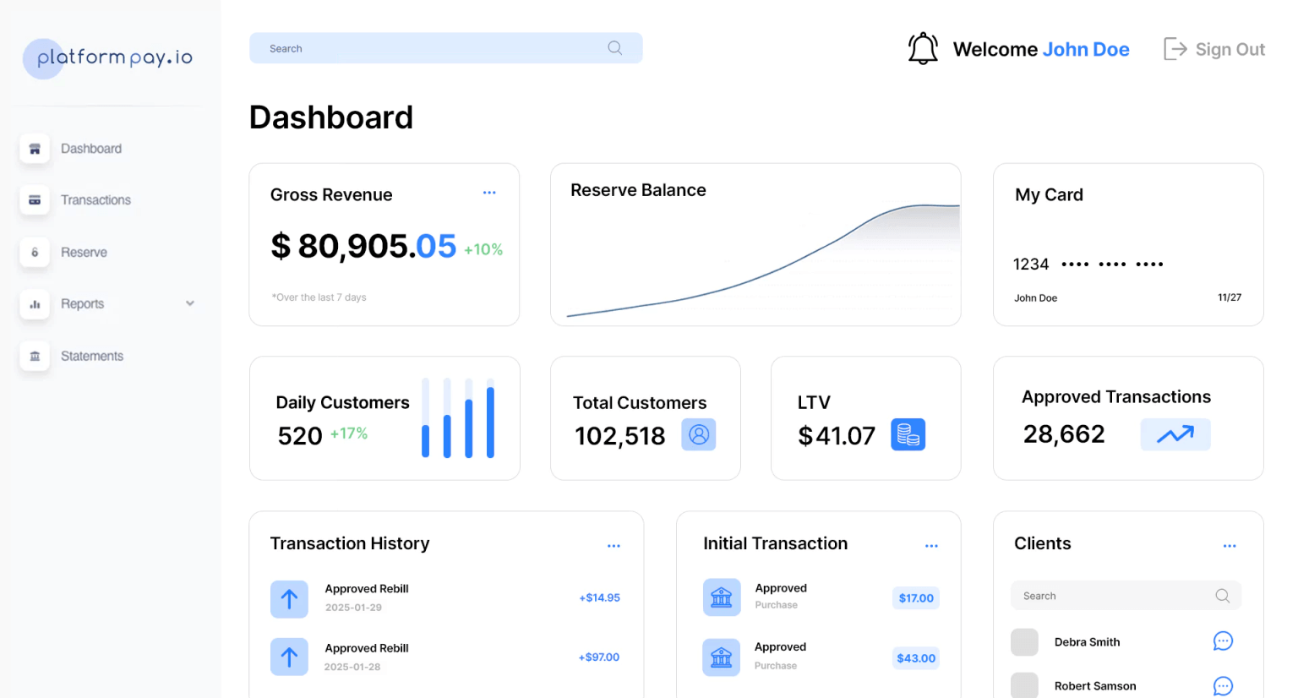Viewport: 1298px width, 698px height.
Task: Open Dashboard in the sidebar
Action: pos(90,149)
